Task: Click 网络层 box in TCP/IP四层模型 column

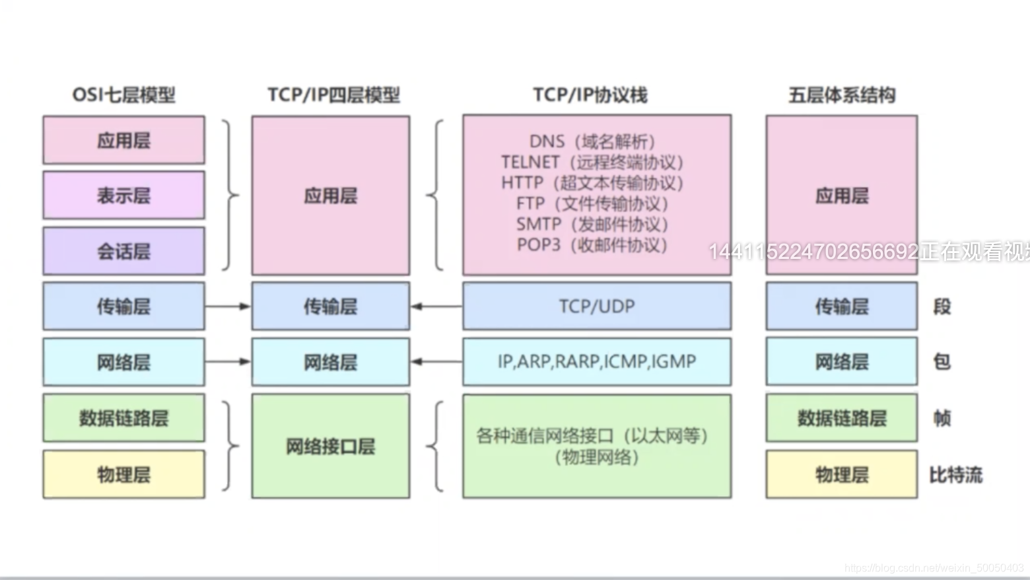Action: coord(331,362)
